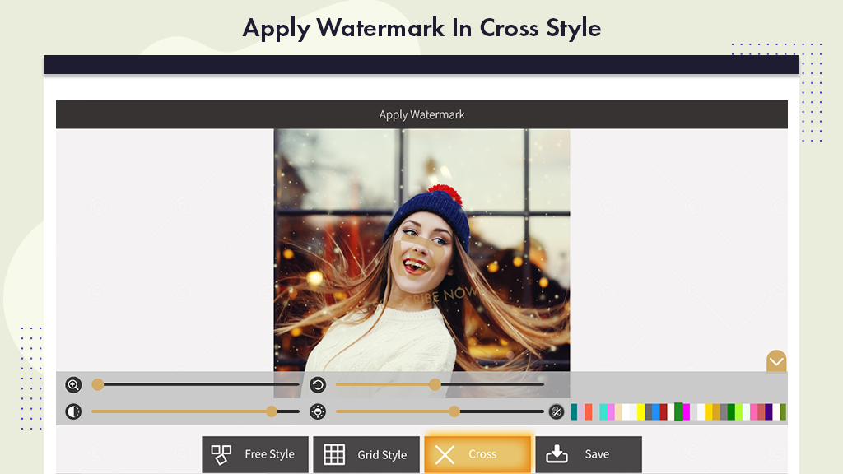This screenshot has width=843, height=474.
Task: Click the opacity half-circle icon
Action: tap(73, 411)
